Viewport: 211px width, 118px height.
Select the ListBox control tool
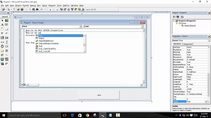(x=7, y=38)
